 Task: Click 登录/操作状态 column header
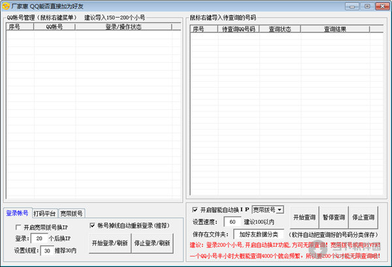pyautogui.click(x=123, y=27)
